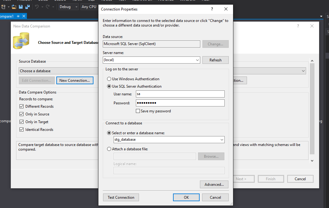Open New Connection dialog for source database

coord(75,80)
